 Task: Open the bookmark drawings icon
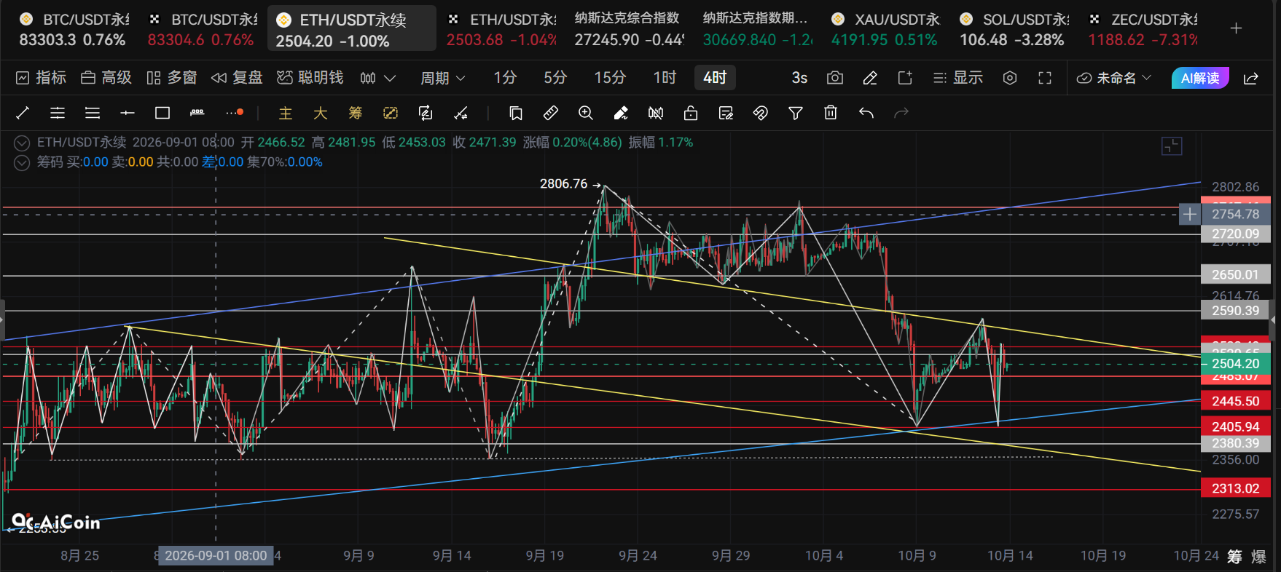pos(516,113)
